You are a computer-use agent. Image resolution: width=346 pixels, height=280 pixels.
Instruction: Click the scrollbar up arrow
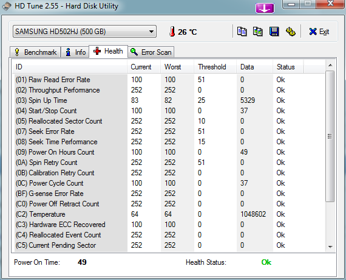pos(330,65)
